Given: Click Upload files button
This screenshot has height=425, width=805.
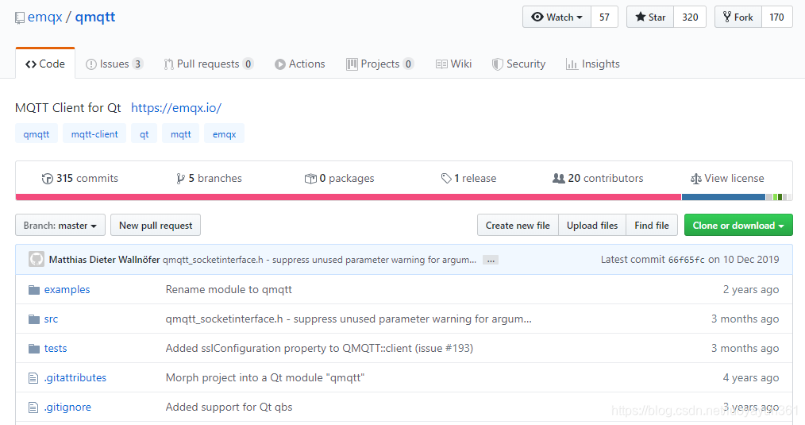Looking at the screenshot, I should coord(592,225).
